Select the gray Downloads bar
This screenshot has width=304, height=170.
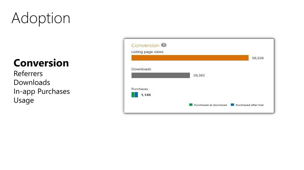160,75
